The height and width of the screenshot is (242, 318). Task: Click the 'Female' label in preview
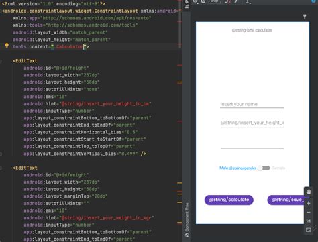click(278, 168)
